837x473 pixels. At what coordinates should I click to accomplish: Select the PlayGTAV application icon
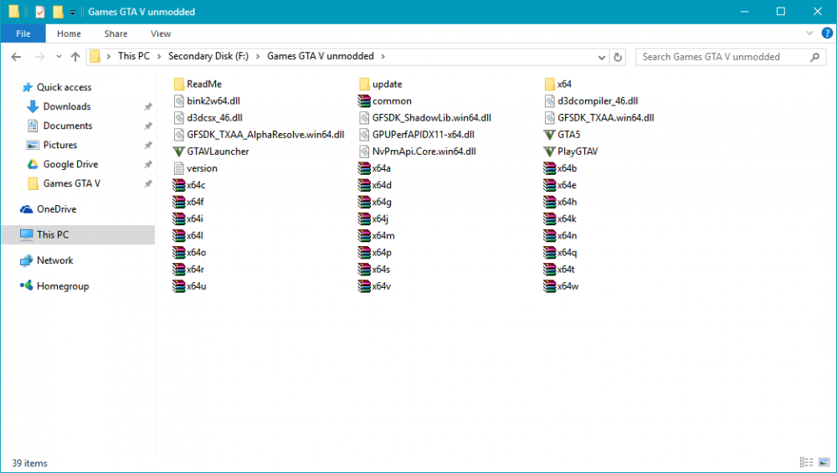549,152
